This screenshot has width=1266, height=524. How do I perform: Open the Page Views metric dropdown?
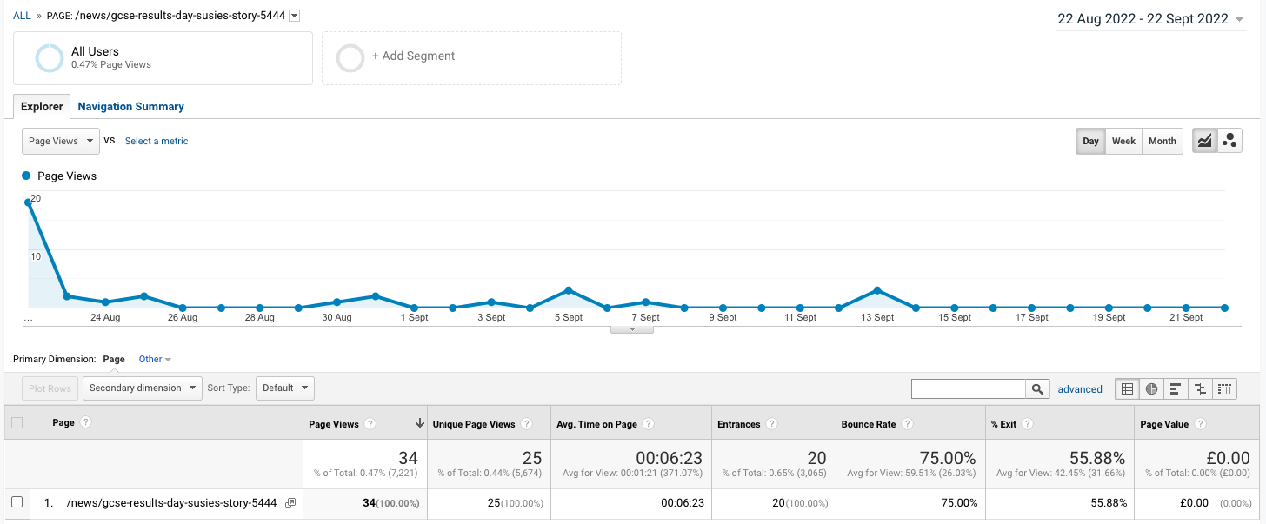60,141
